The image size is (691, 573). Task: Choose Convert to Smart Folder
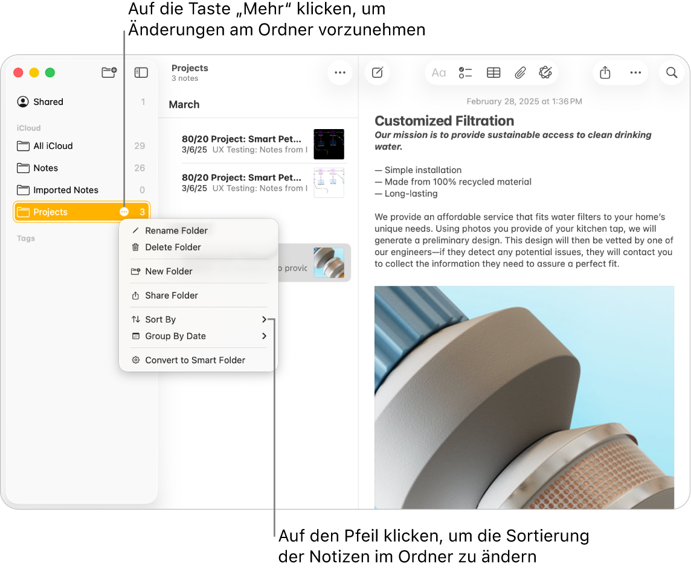[194, 359]
